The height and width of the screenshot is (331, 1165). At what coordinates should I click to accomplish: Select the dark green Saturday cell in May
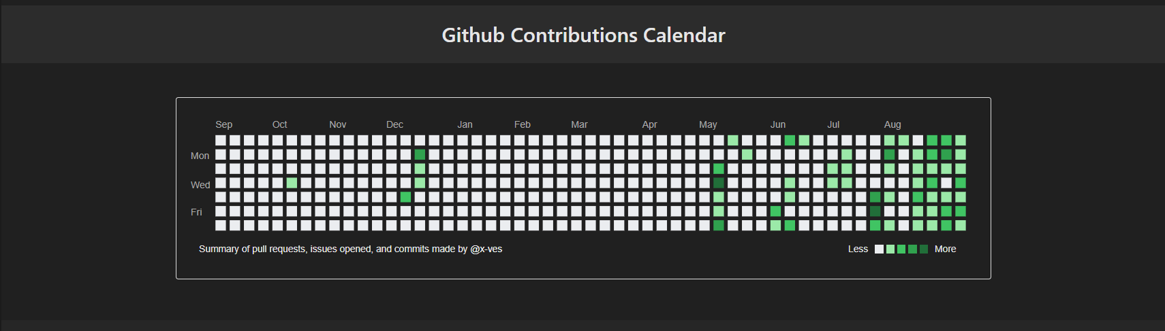pyautogui.click(x=718, y=225)
